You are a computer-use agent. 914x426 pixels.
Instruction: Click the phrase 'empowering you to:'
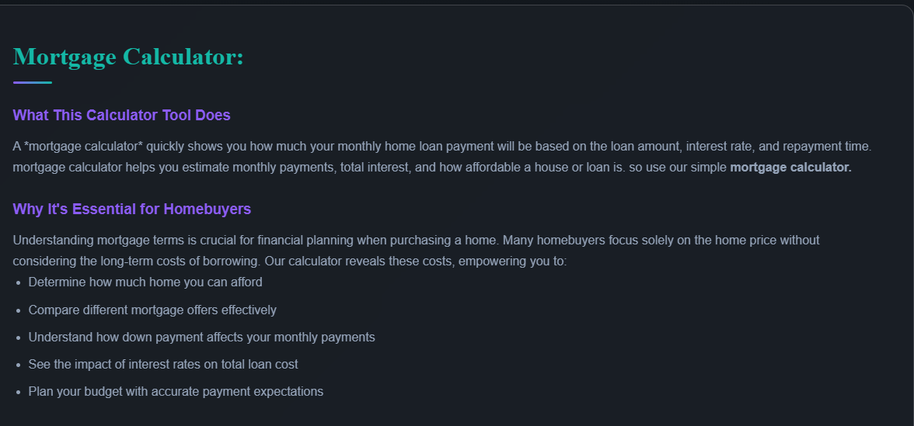click(x=513, y=261)
